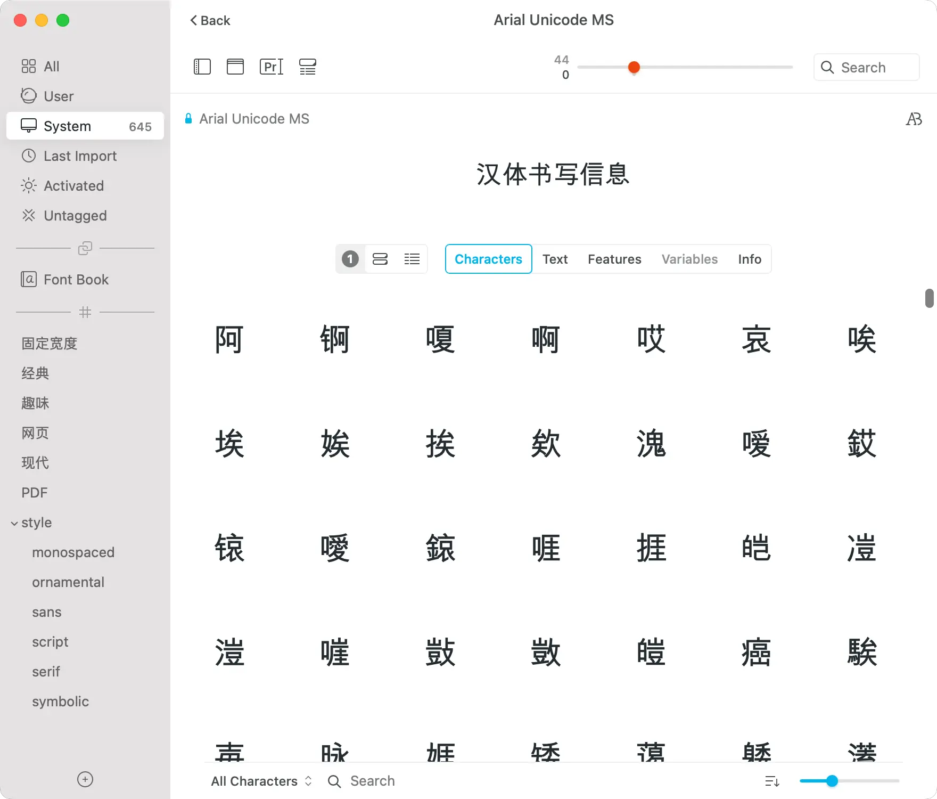Image resolution: width=937 pixels, height=799 pixels.
Task: Click the sort order icon in bottom bar
Action: [x=772, y=781]
